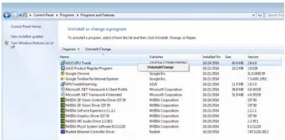The height and width of the screenshot is (140, 285).
Task: Click the Forward navigation arrow button
Action: click(14, 15)
